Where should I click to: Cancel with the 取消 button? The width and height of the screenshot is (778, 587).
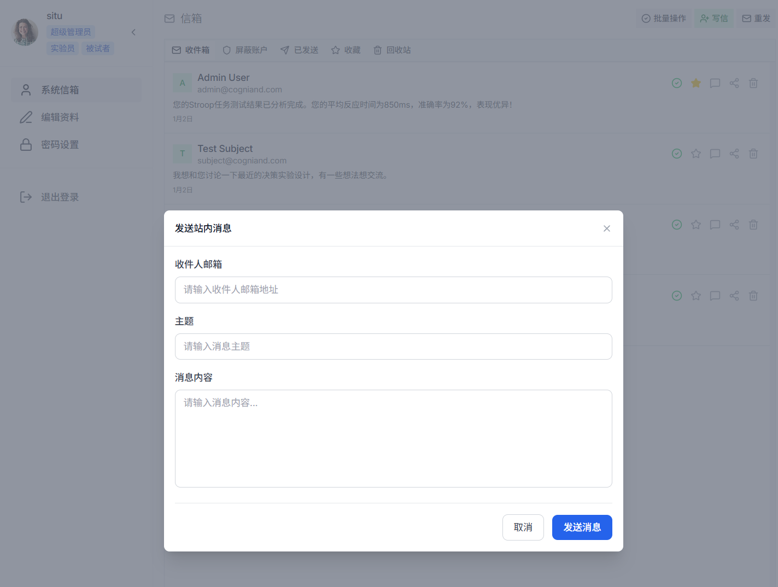523,527
